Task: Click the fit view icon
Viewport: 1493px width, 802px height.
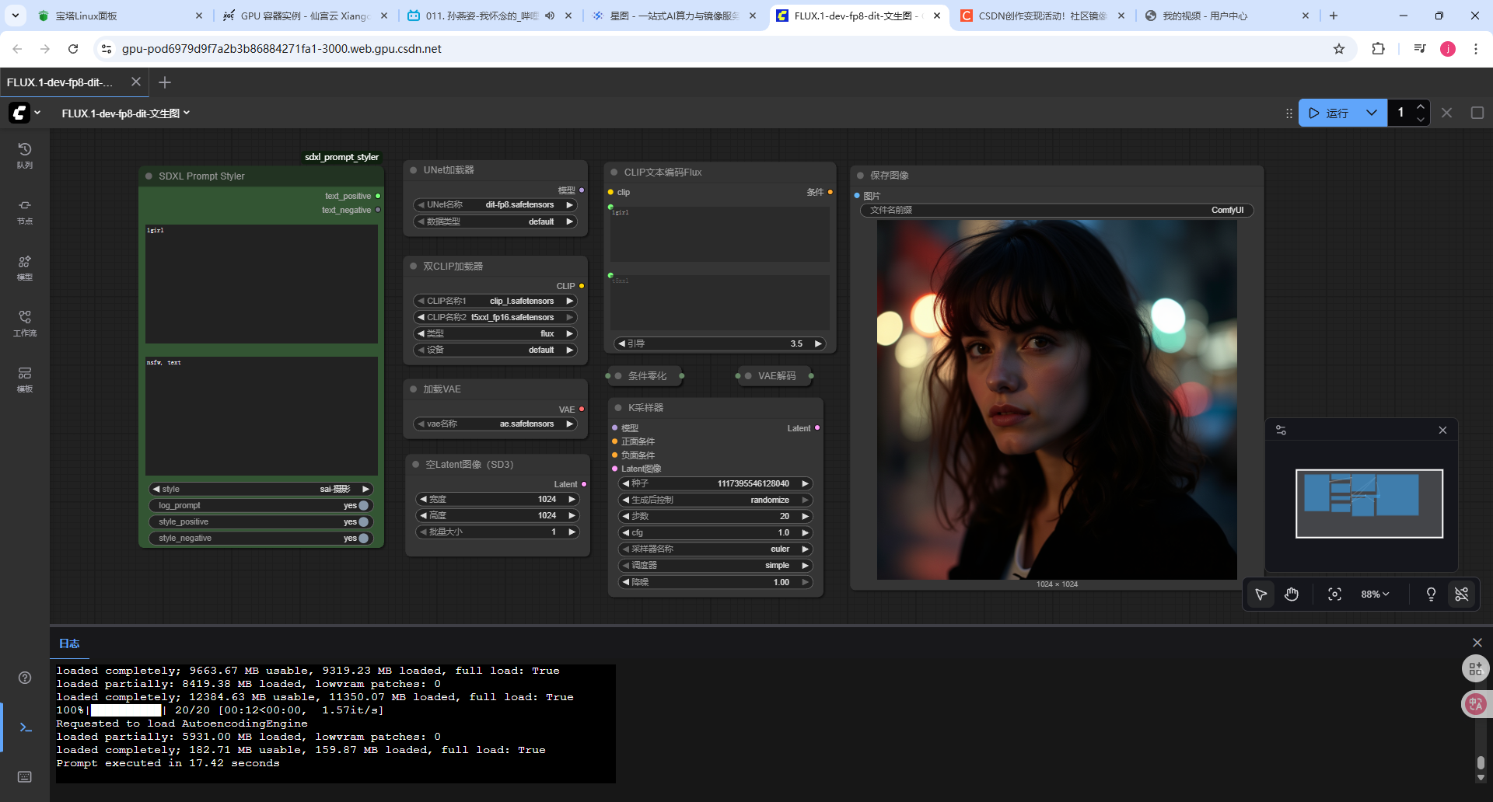Action: [1334, 595]
